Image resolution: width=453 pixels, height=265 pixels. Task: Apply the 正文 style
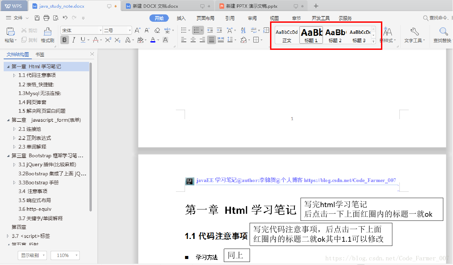(287, 35)
